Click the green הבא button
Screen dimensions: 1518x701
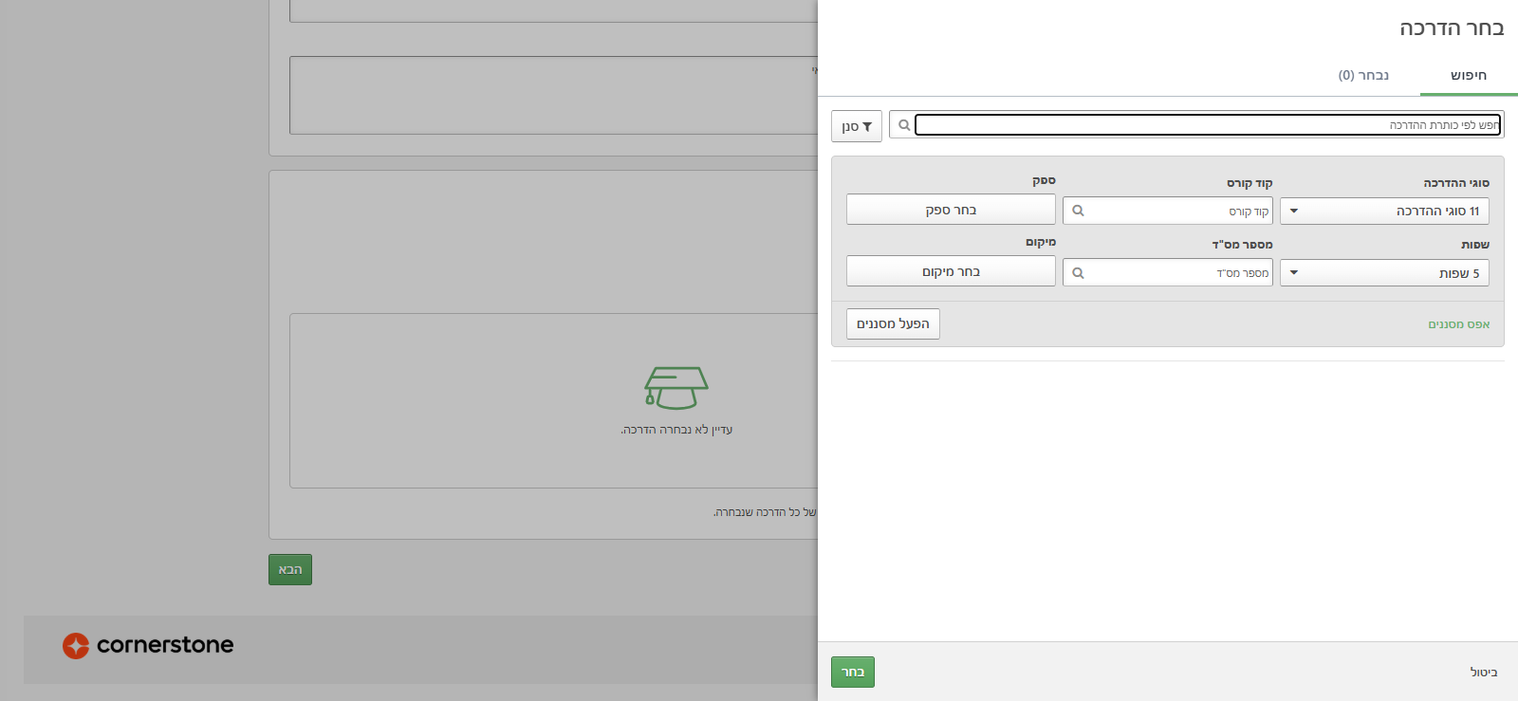coord(290,569)
